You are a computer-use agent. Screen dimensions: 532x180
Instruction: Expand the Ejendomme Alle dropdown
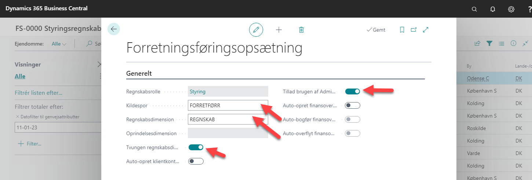click(x=59, y=44)
